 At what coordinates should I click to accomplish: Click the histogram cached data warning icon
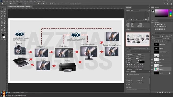148,13
